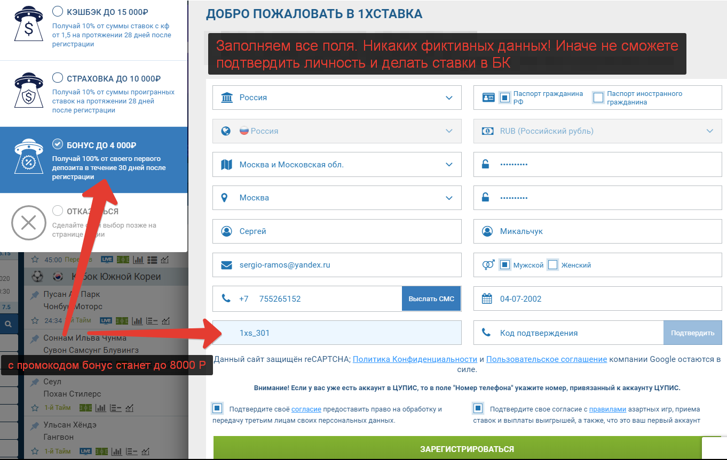Pin the Ульсан Хёндэ match

35,425
